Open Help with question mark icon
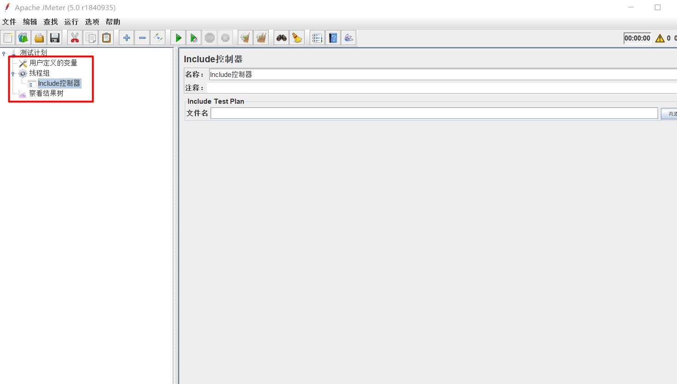Screen dimensions: 677x384 (x=333, y=38)
